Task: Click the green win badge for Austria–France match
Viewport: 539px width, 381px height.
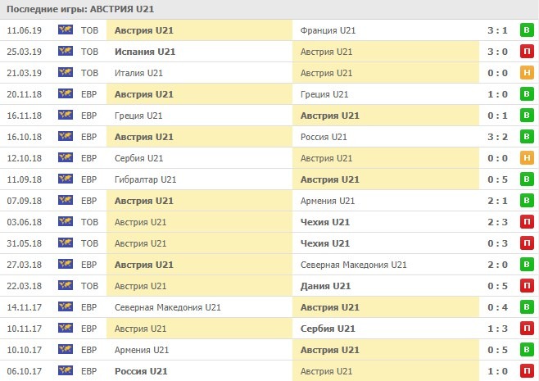Action: tap(527, 30)
